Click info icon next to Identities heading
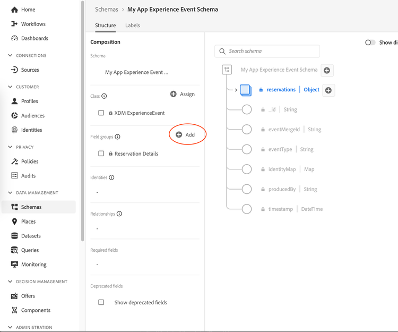The height and width of the screenshot is (332, 398). pos(111,177)
